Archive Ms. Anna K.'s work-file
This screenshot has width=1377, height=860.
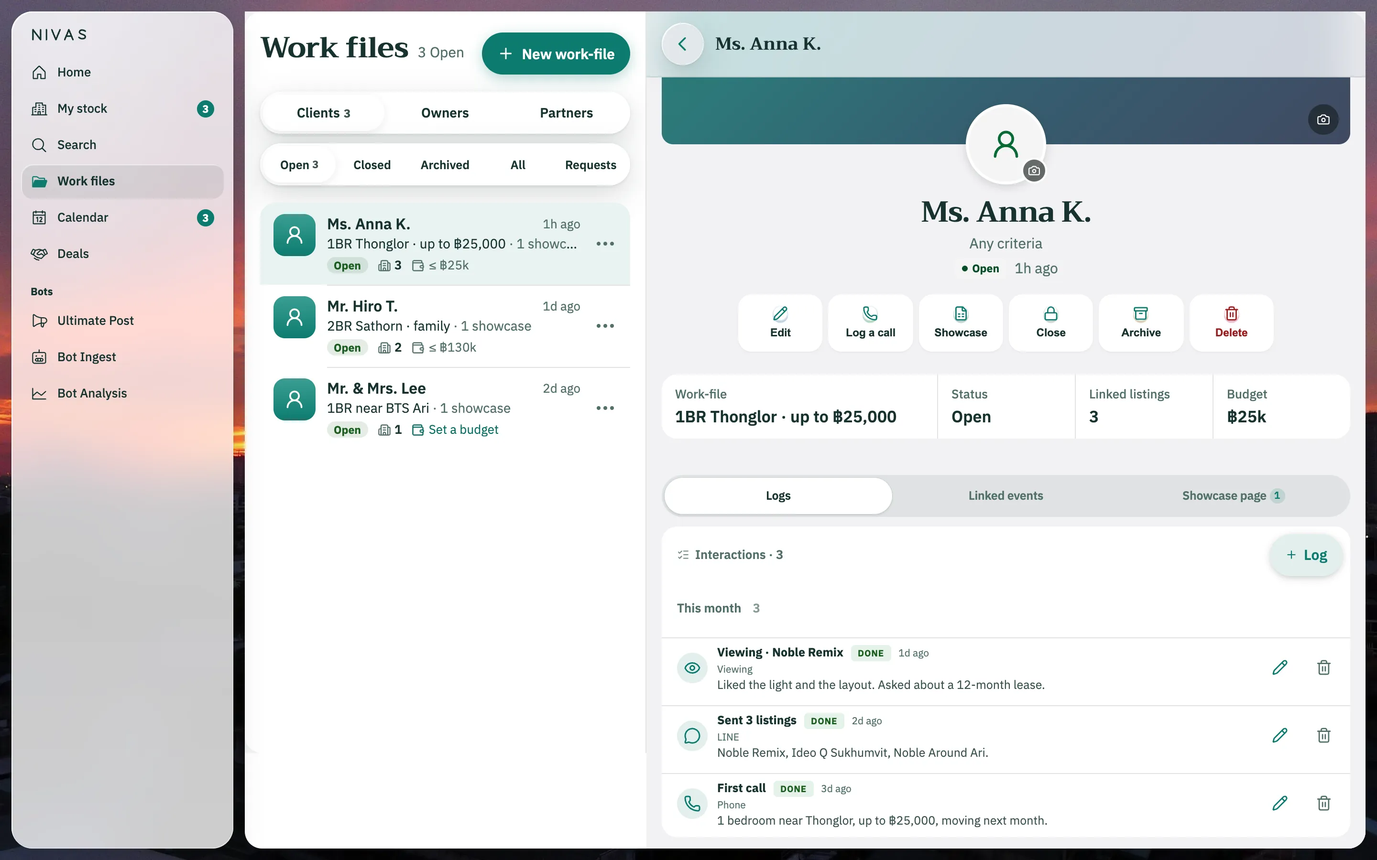click(x=1141, y=323)
